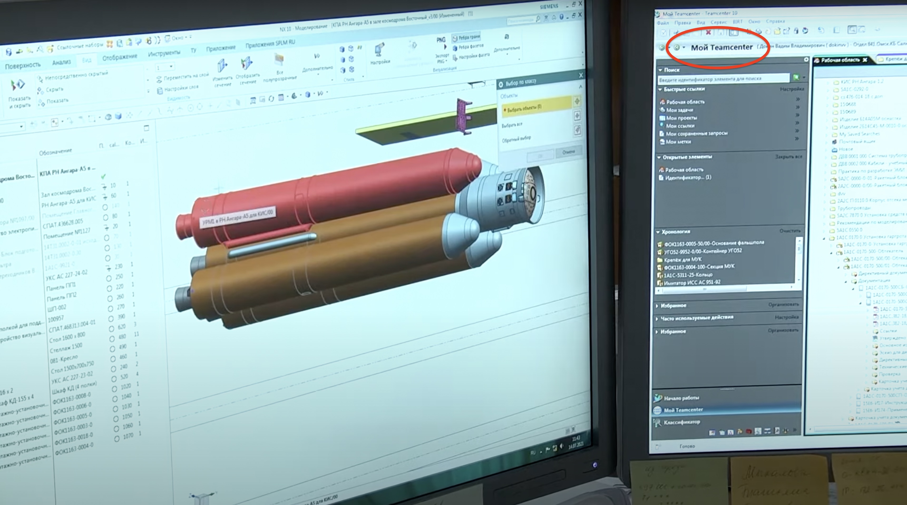Screen dimensions: 907x505
Task: Collapse Быстрые ссылки section
Action: (660, 89)
